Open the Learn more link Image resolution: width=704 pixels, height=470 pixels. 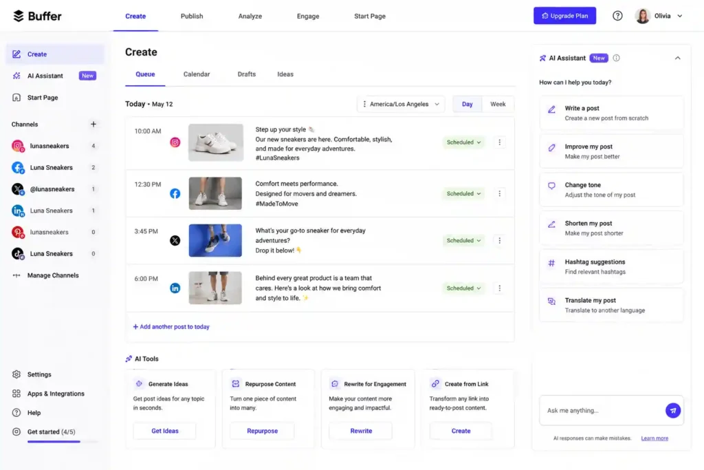click(654, 438)
